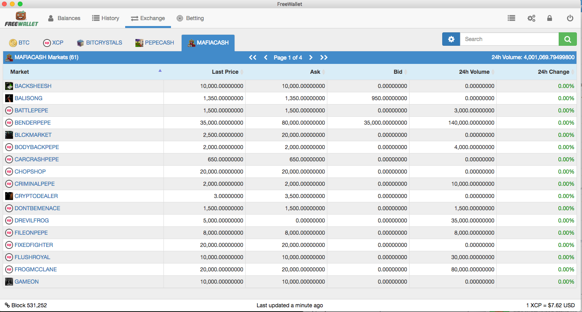The height and width of the screenshot is (312, 582).
Task: Sort by the Ask column
Action: (x=286, y=72)
